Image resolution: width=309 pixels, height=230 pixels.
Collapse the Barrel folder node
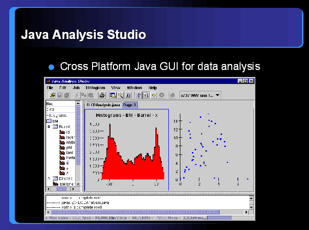[x=49, y=126]
